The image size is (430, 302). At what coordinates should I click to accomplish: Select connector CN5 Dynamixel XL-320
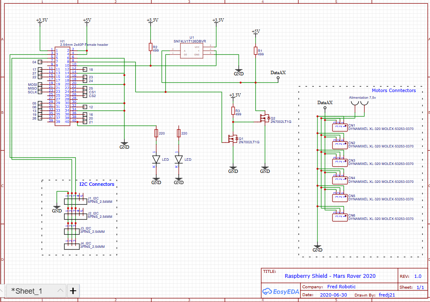[x=340, y=198]
